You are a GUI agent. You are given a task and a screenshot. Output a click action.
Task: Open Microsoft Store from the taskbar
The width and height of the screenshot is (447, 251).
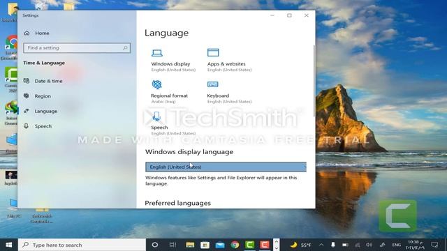point(205,245)
